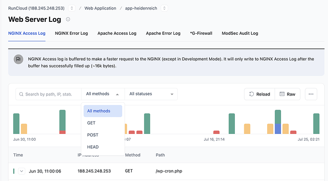Image resolution: width=328 pixels, height=181 pixels.
Task: Switch to the NGINX Access Log tab
Action: 27,33
